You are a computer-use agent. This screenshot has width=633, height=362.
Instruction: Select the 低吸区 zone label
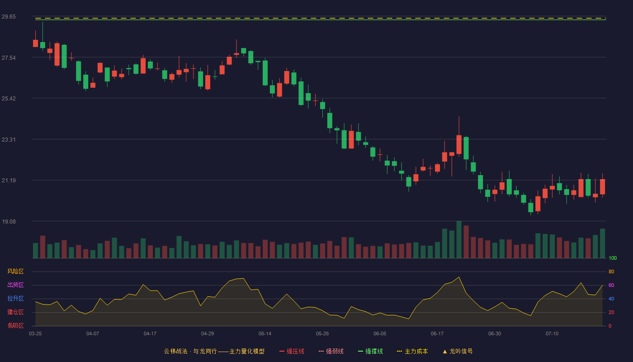pyautogui.click(x=15, y=325)
